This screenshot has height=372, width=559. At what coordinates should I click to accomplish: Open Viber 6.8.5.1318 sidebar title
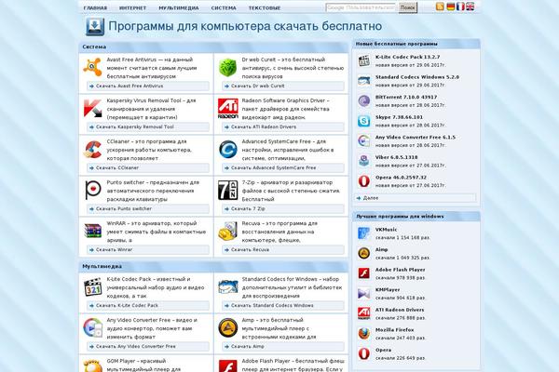pyautogui.click(x=397, y=157)
